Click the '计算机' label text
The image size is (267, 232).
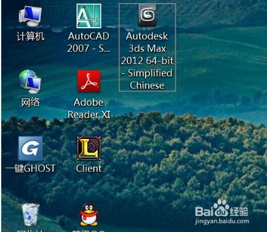tap(30, 36)
